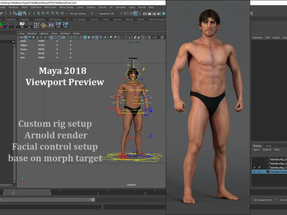Click vertical scrollbar of left panel
Image resolution: width=287 pixels, height=215 pixels.
pyautogui.click(x=14, y=113)
